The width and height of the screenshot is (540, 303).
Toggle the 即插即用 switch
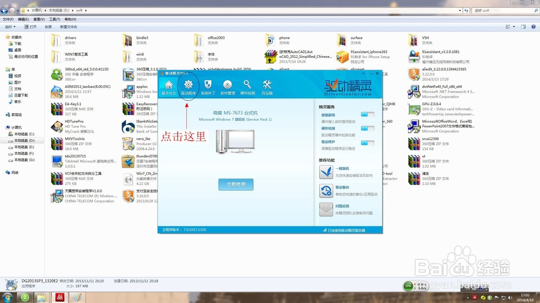[367, 114]
